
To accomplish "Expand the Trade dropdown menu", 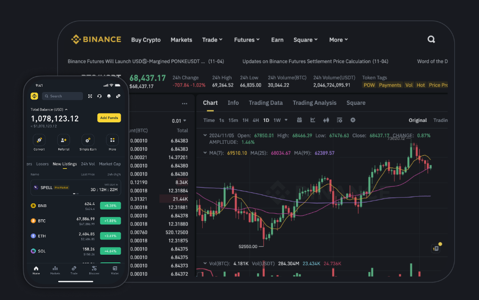I will pyautogui.click(x=212, y=40).
